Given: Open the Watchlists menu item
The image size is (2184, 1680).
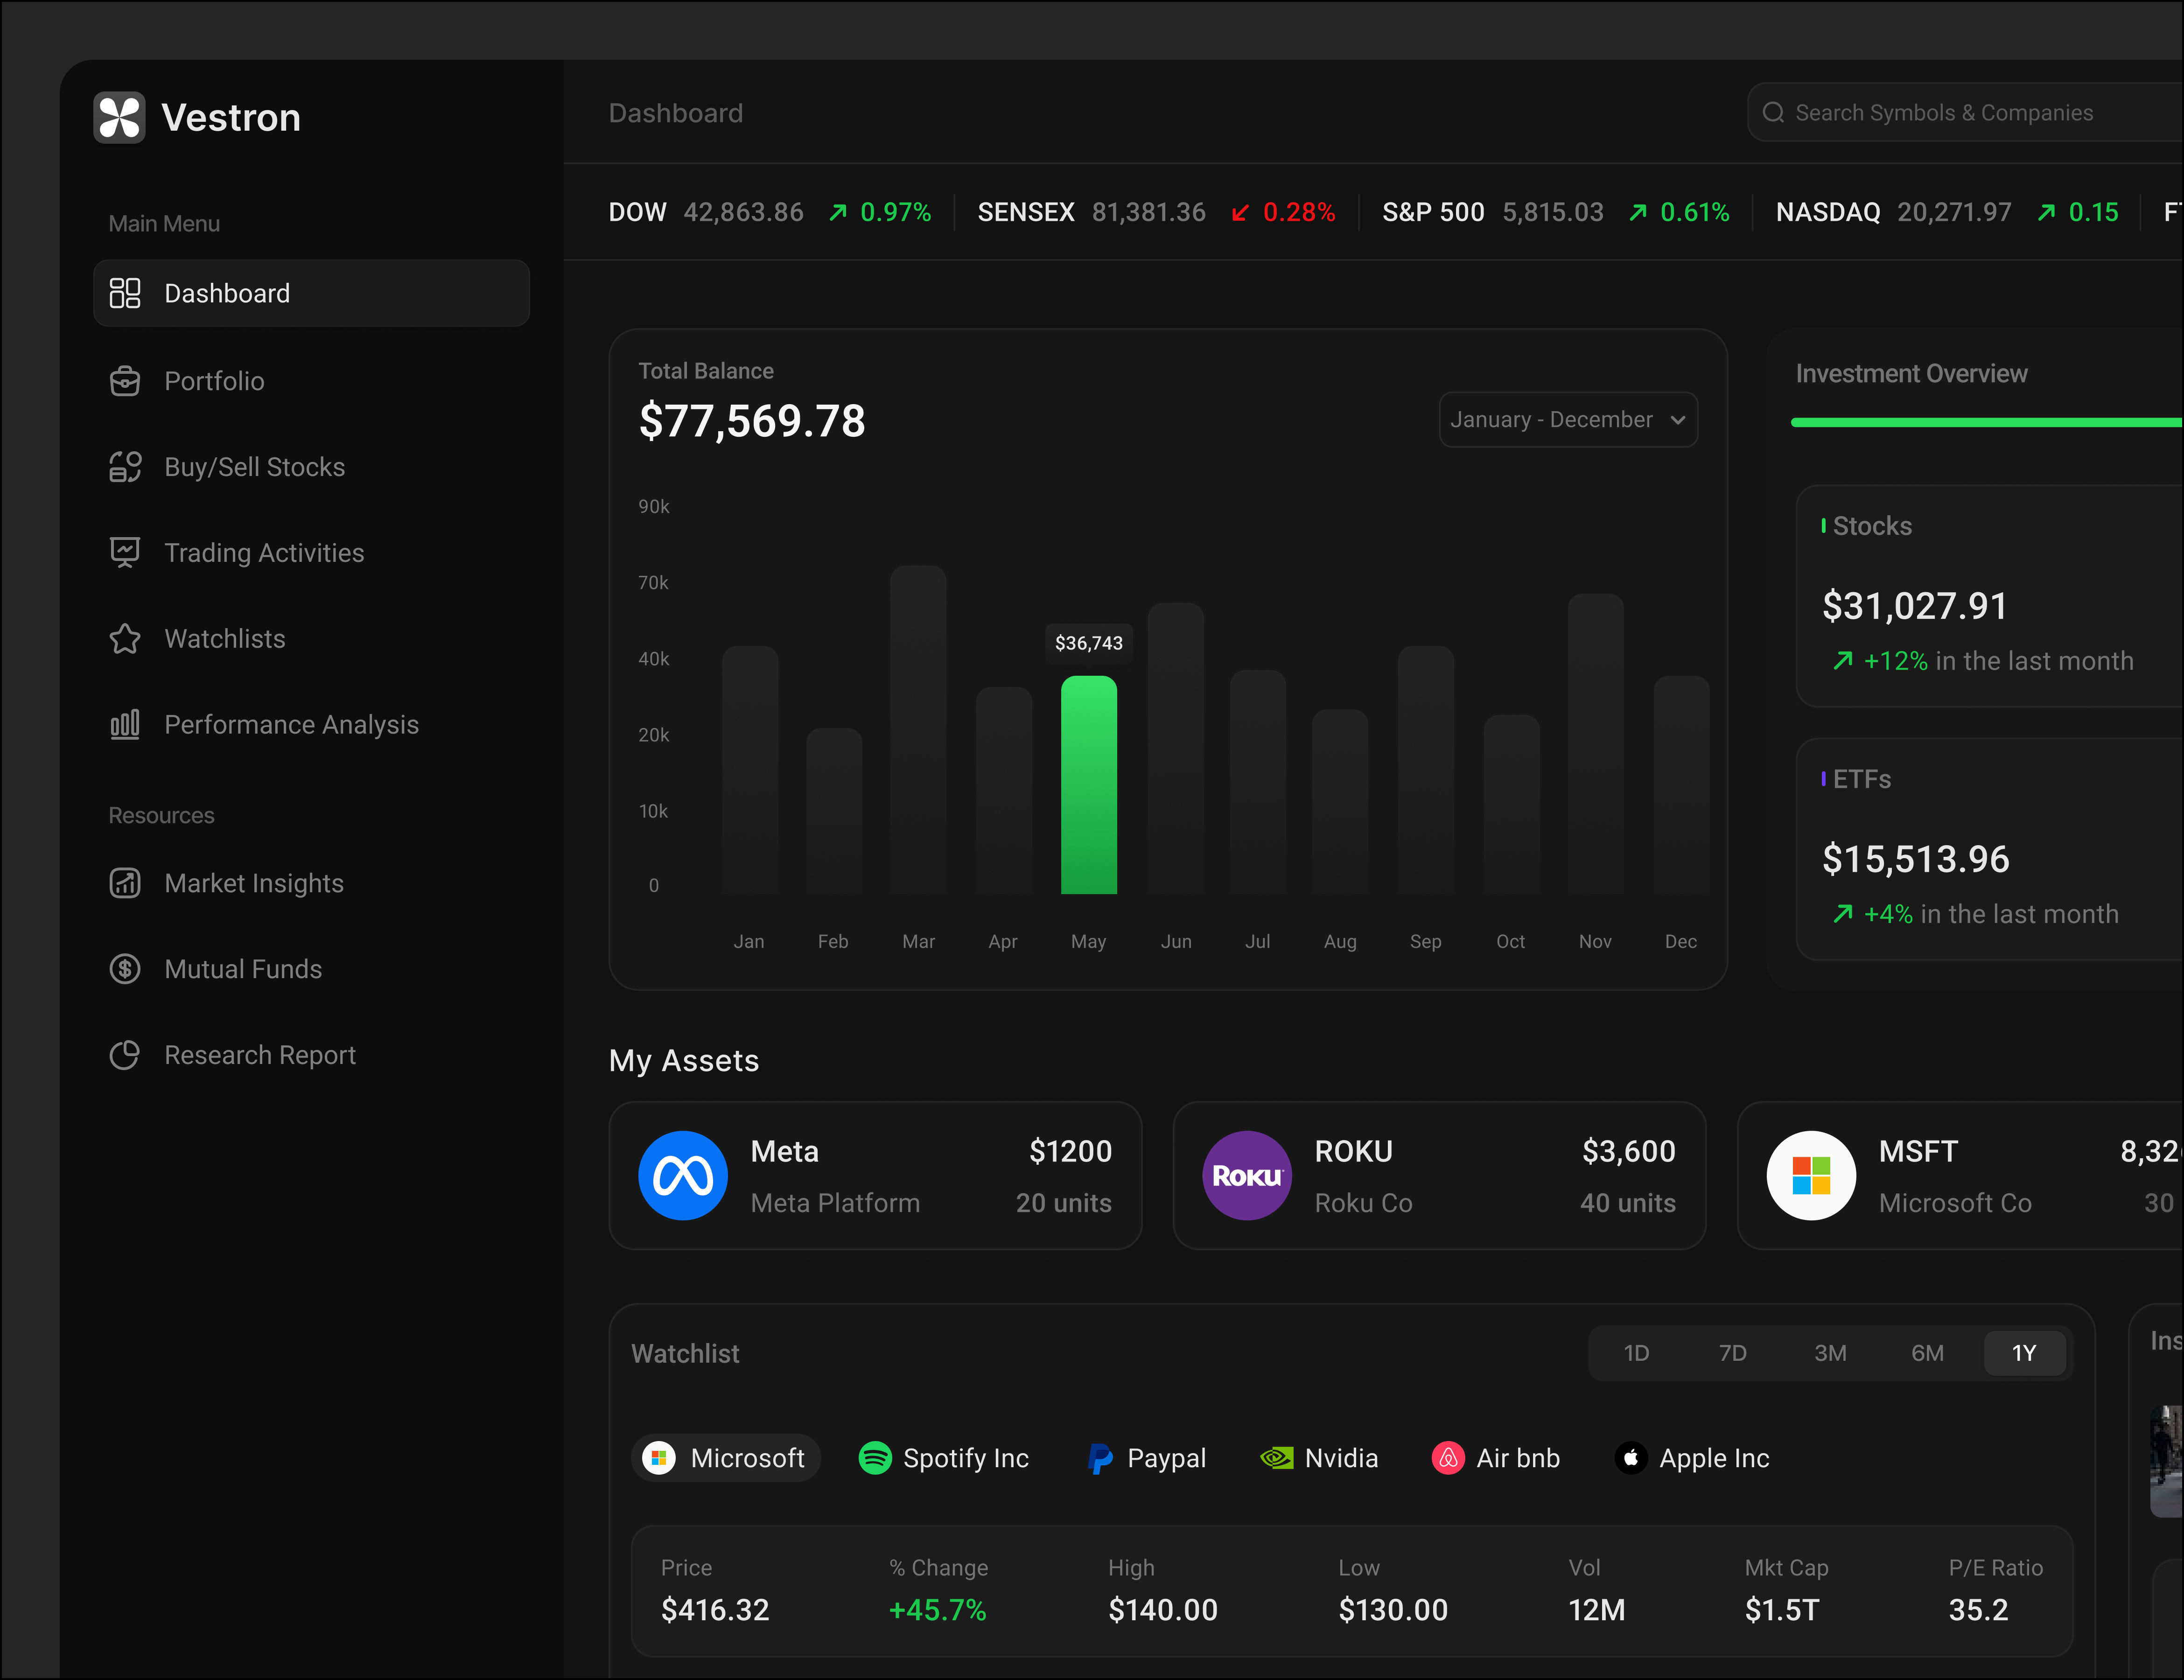Looking at the screenshot, I should coord(224,638).
